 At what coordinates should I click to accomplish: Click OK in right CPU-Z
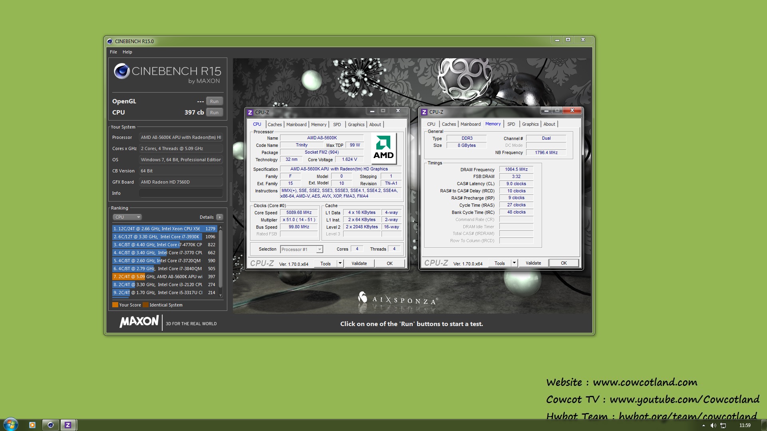[564, 263]
